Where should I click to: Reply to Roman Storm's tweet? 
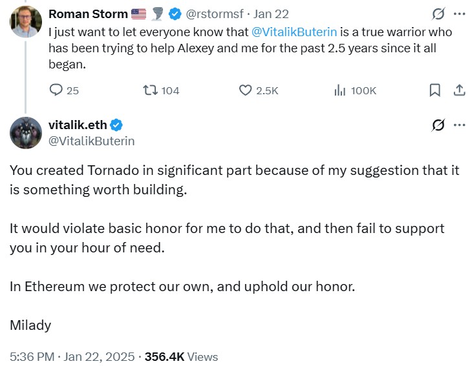[x=57, y=90]
